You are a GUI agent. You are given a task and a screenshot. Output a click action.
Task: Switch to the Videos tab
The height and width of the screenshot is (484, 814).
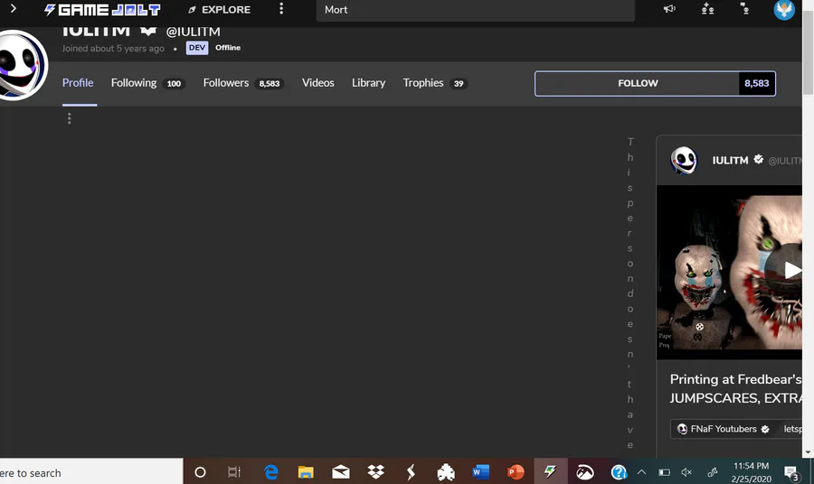[318, 83]
